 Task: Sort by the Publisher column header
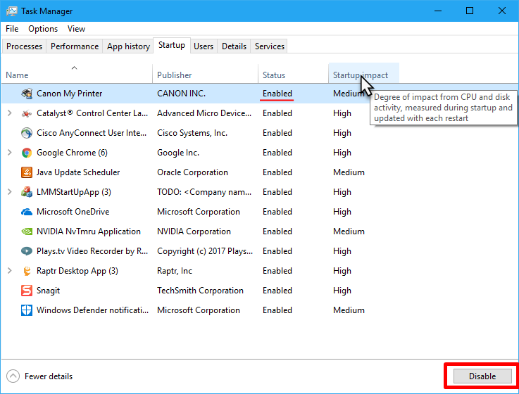(x=175, y=75)
